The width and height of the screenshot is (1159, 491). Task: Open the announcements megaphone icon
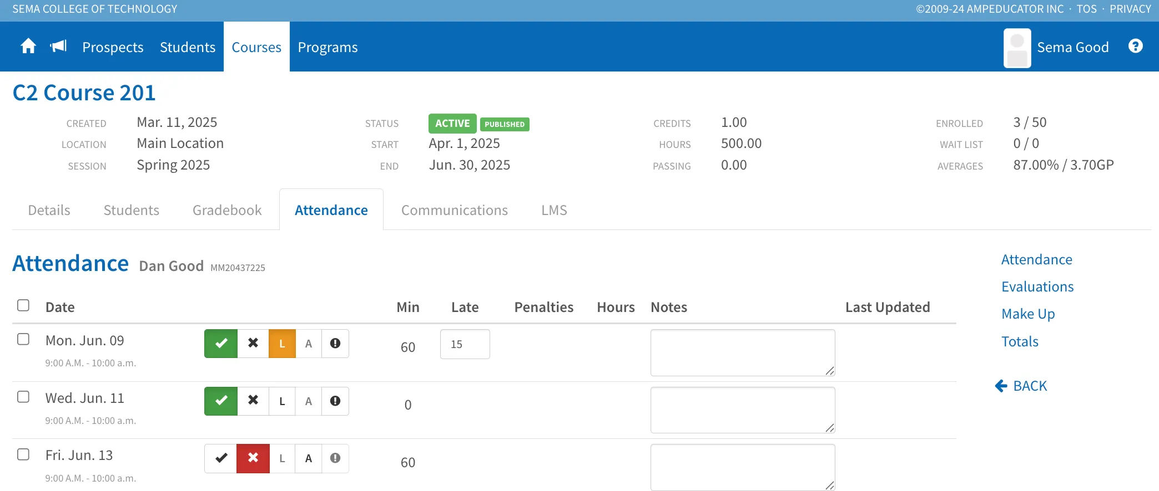click(x=58, y=47)
